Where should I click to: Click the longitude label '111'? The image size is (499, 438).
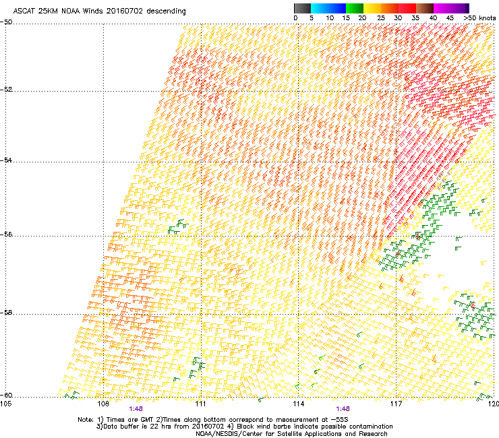pos(200,404)
